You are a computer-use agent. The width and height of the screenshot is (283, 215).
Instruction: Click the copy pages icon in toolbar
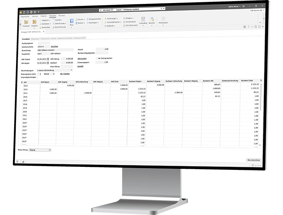click(x=244, y=27)
